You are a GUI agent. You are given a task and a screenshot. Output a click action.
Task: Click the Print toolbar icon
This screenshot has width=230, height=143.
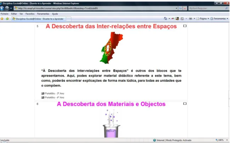pos(191,19)
